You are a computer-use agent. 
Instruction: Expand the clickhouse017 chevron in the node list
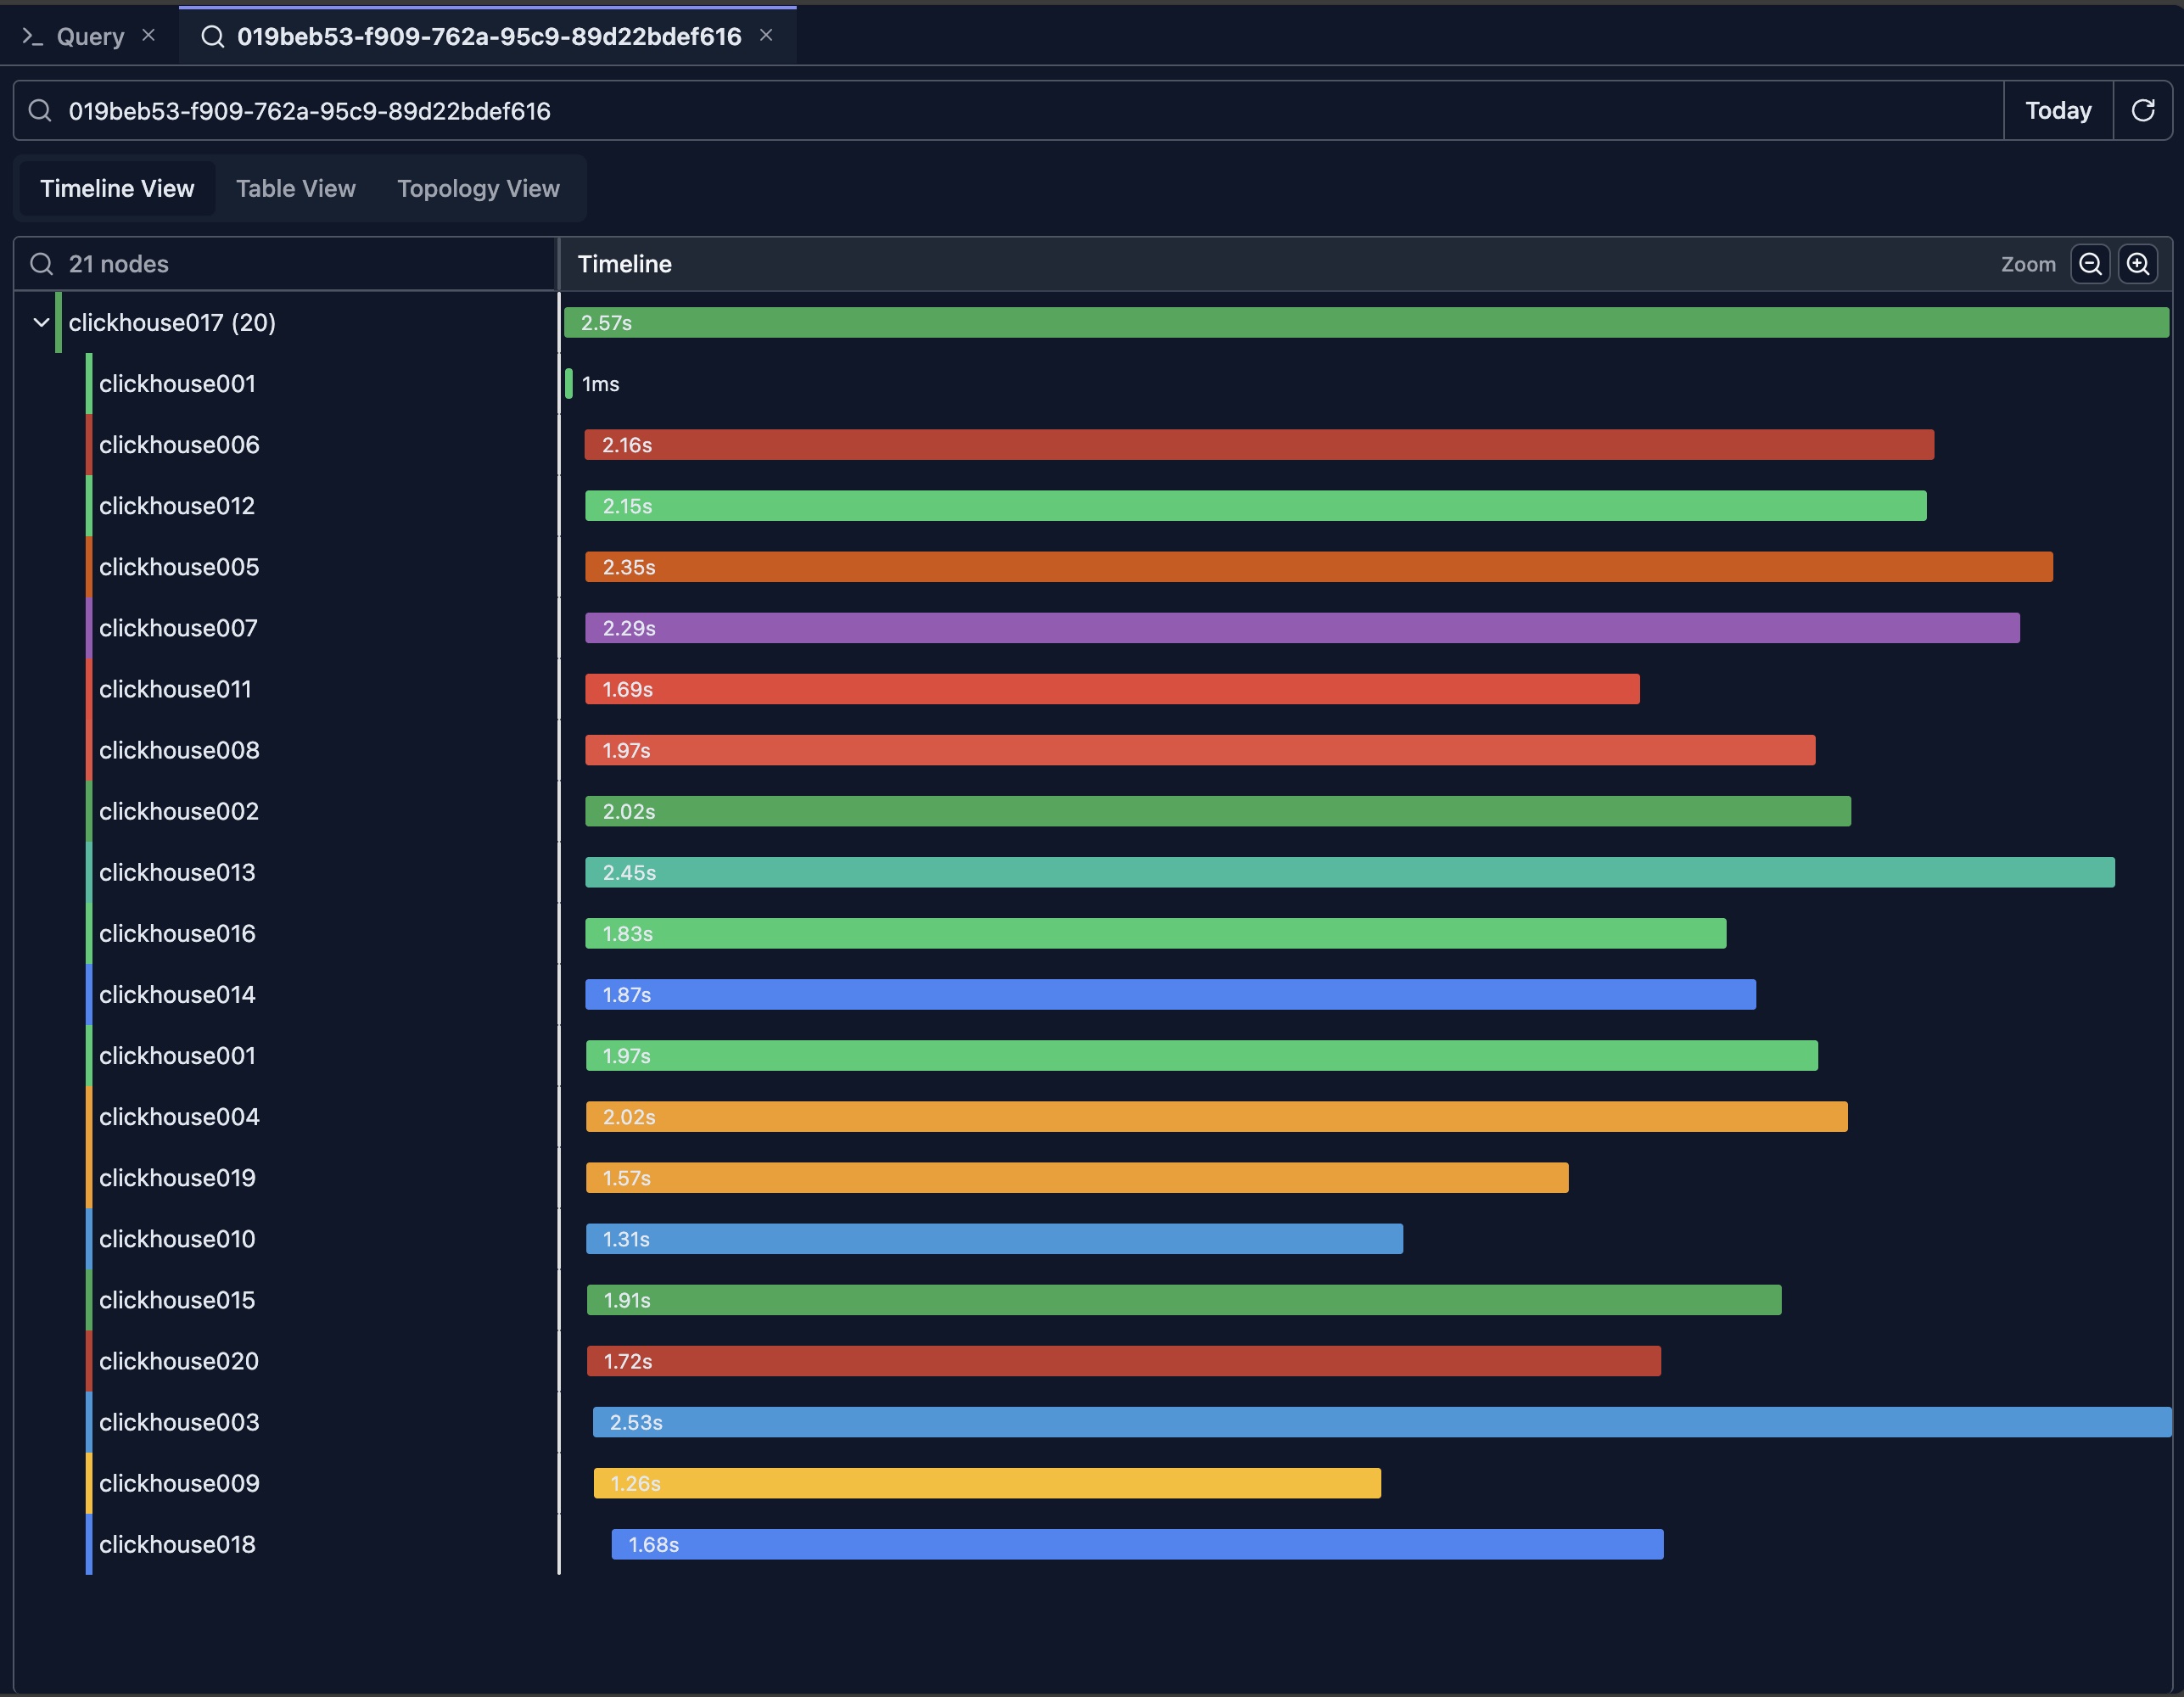pyautogui.click(x=41, y=322)
